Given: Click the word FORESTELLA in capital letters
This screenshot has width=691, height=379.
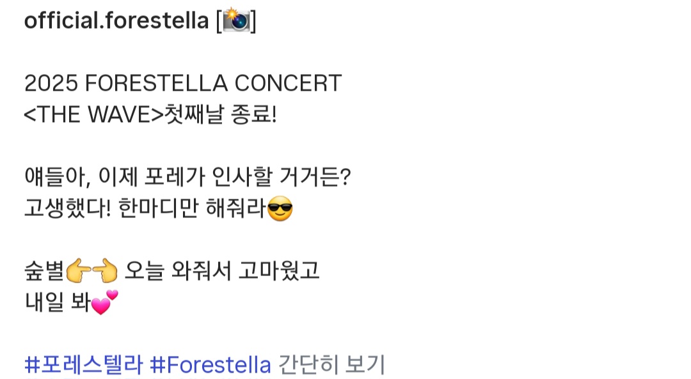Looking at the screenshot, I should click(x=156, y=83).
